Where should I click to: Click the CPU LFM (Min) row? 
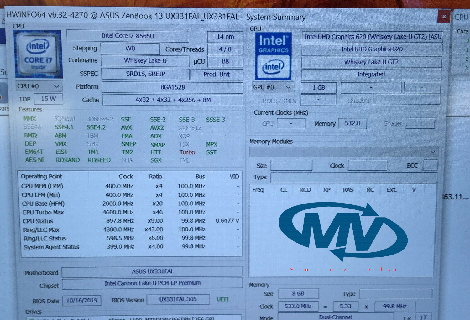[131, 195]
